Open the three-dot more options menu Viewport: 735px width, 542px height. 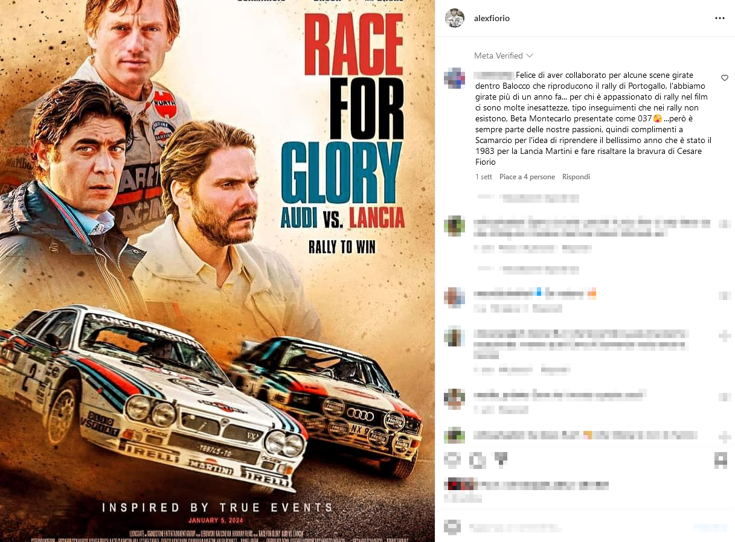coord(719,18)
